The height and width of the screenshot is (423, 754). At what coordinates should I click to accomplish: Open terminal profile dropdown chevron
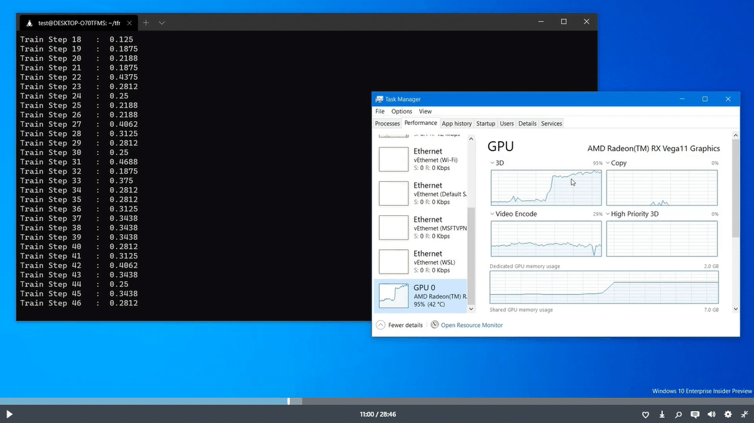pos(161,23)
